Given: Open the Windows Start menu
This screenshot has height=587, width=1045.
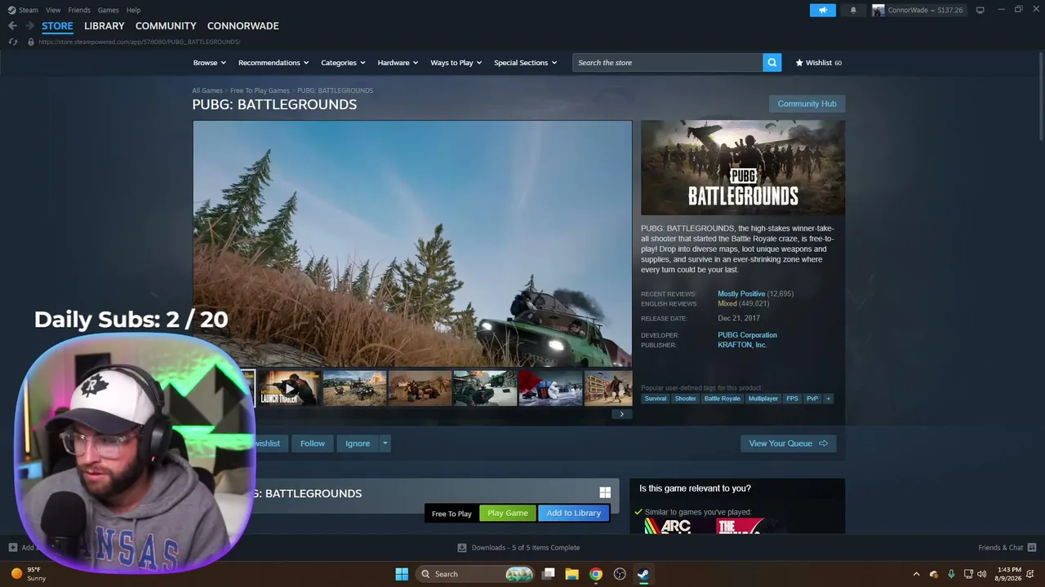Looking at the screenshot, I should point(402,574).
